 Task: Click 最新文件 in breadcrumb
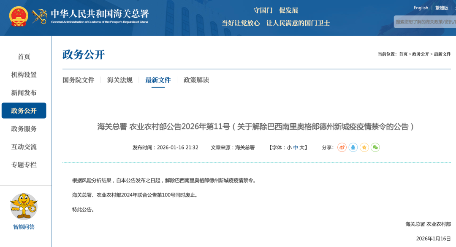click(x=442, y=54)
